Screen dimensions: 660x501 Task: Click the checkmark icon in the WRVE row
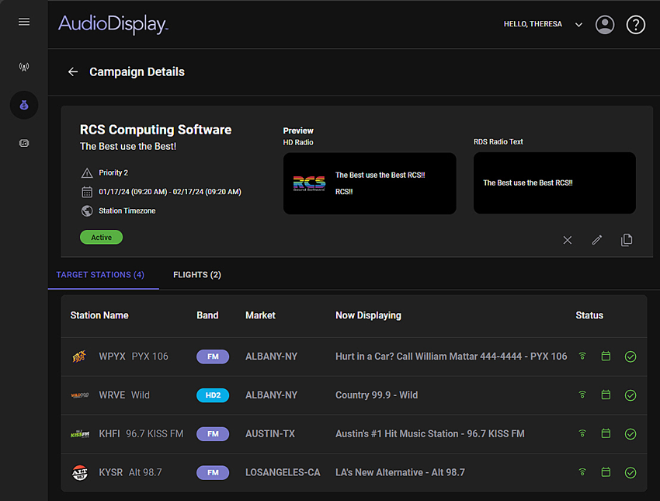[630, 395]
